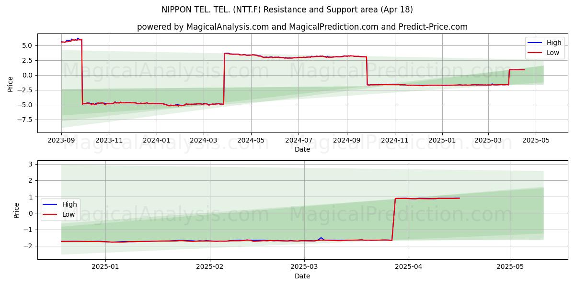Click the 'Price' axis title of the bottom chart
The image size is (575, 287).
[x=17, y=210]
